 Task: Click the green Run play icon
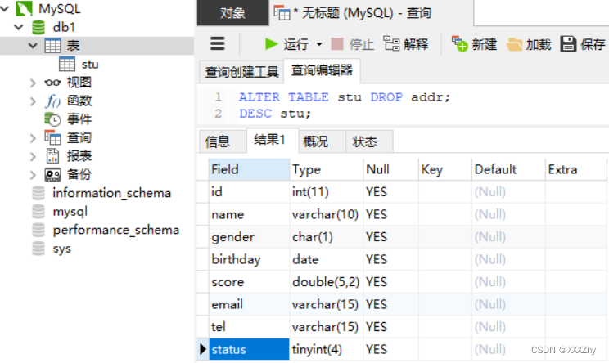271,44
